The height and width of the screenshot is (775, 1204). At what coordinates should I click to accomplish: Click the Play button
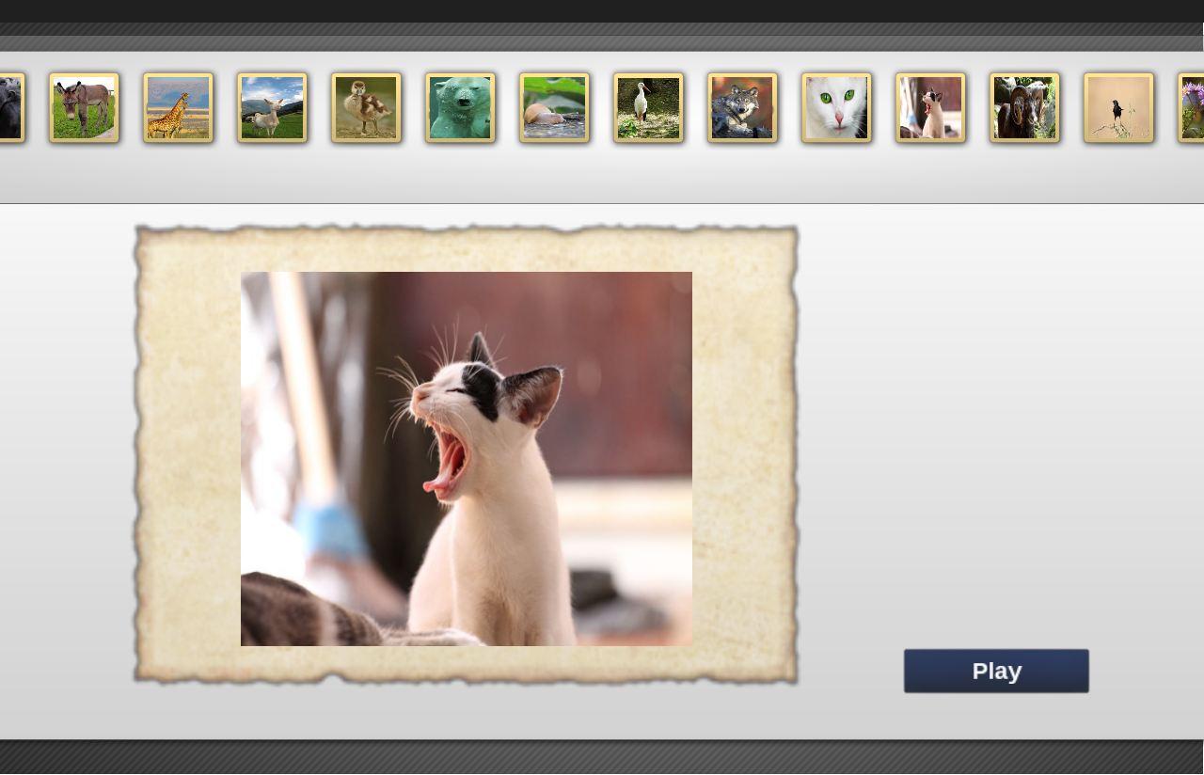(x=996, y=671)
